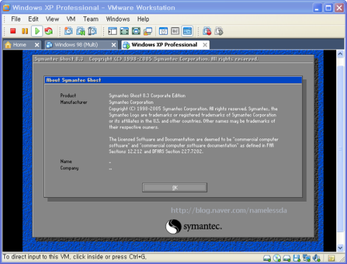The height and width of the screenshot is (264, 347).
Task: Enter full screen mode from the toolbar
Action: 124,31
